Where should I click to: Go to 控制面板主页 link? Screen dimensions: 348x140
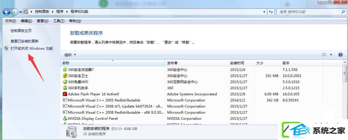point(21,31)
